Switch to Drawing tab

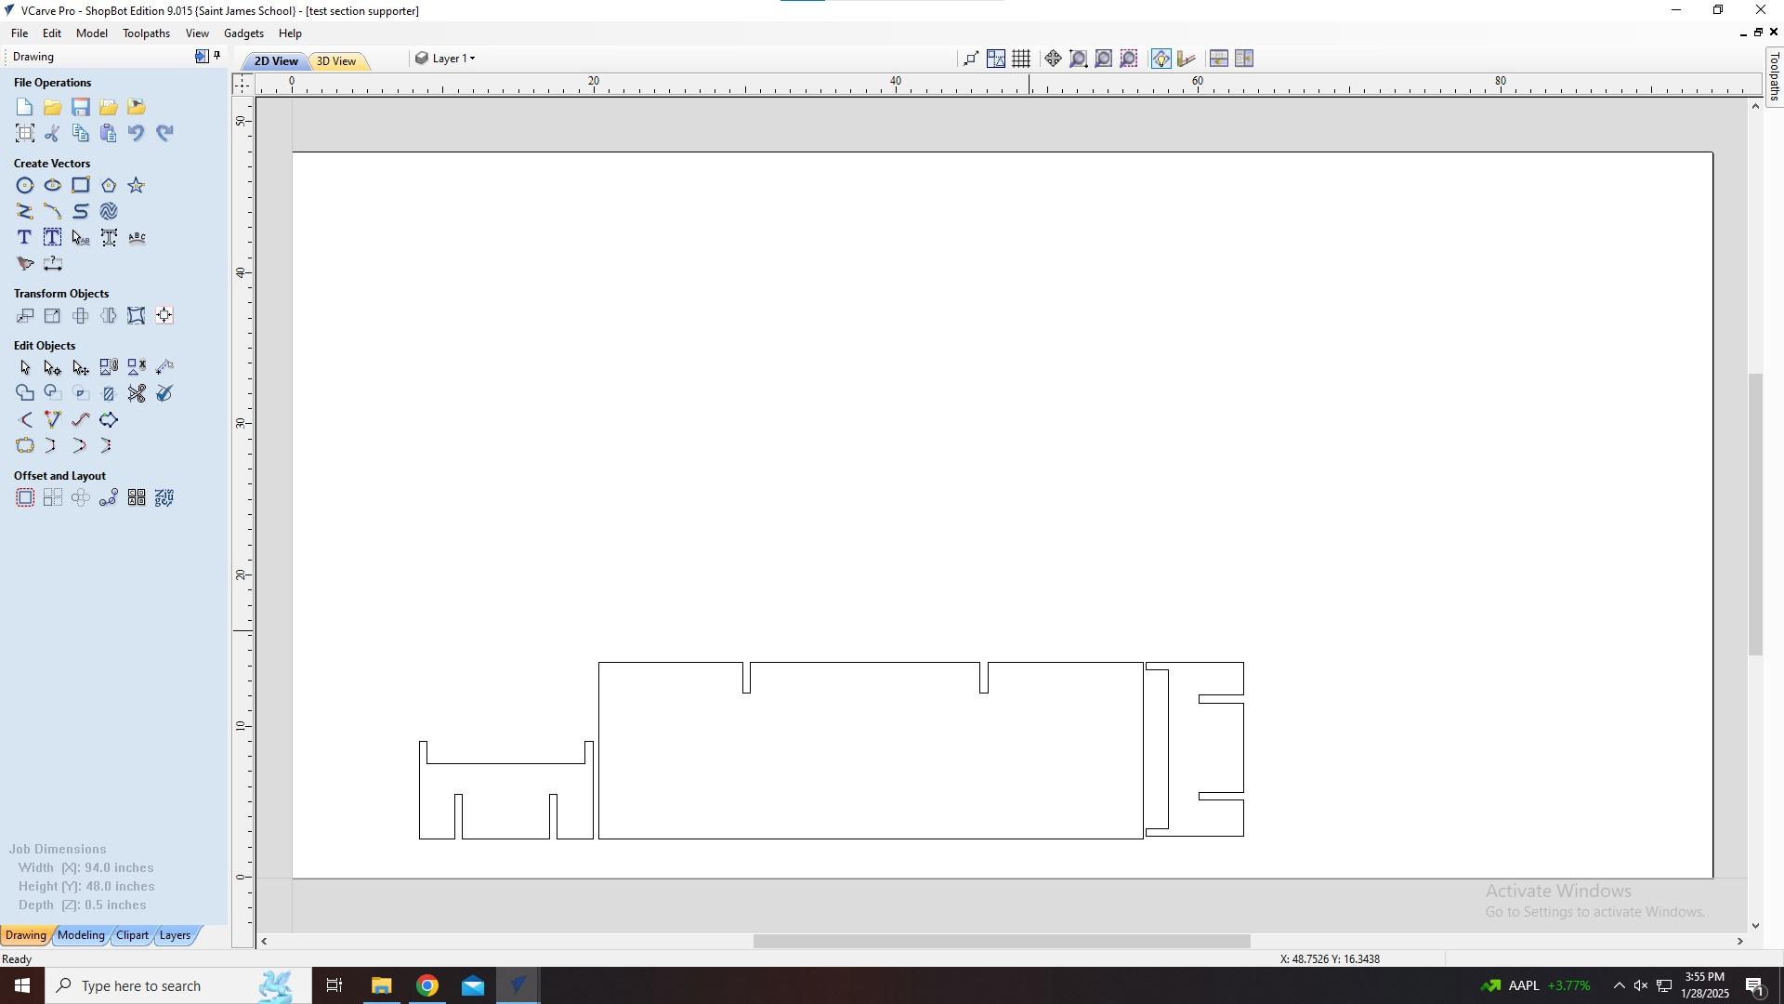[x=27, y=934]
